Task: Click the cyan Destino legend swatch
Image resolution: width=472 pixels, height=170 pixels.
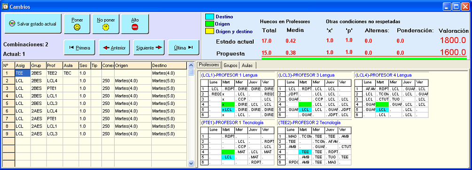Action: coord(209,17)
